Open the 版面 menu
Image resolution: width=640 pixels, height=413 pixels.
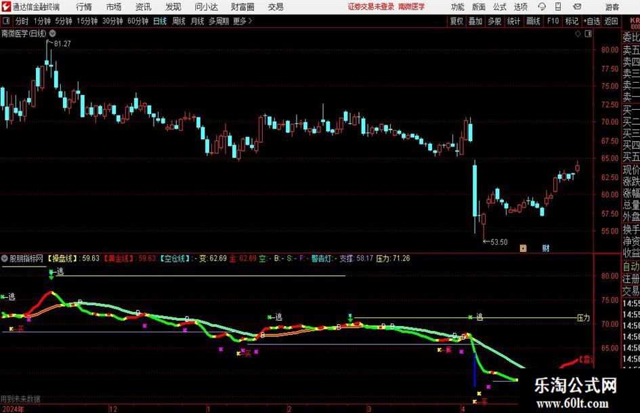point(479,7)
